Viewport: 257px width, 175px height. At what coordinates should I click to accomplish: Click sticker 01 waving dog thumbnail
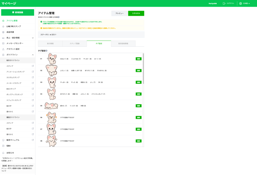tap(51, 59)
